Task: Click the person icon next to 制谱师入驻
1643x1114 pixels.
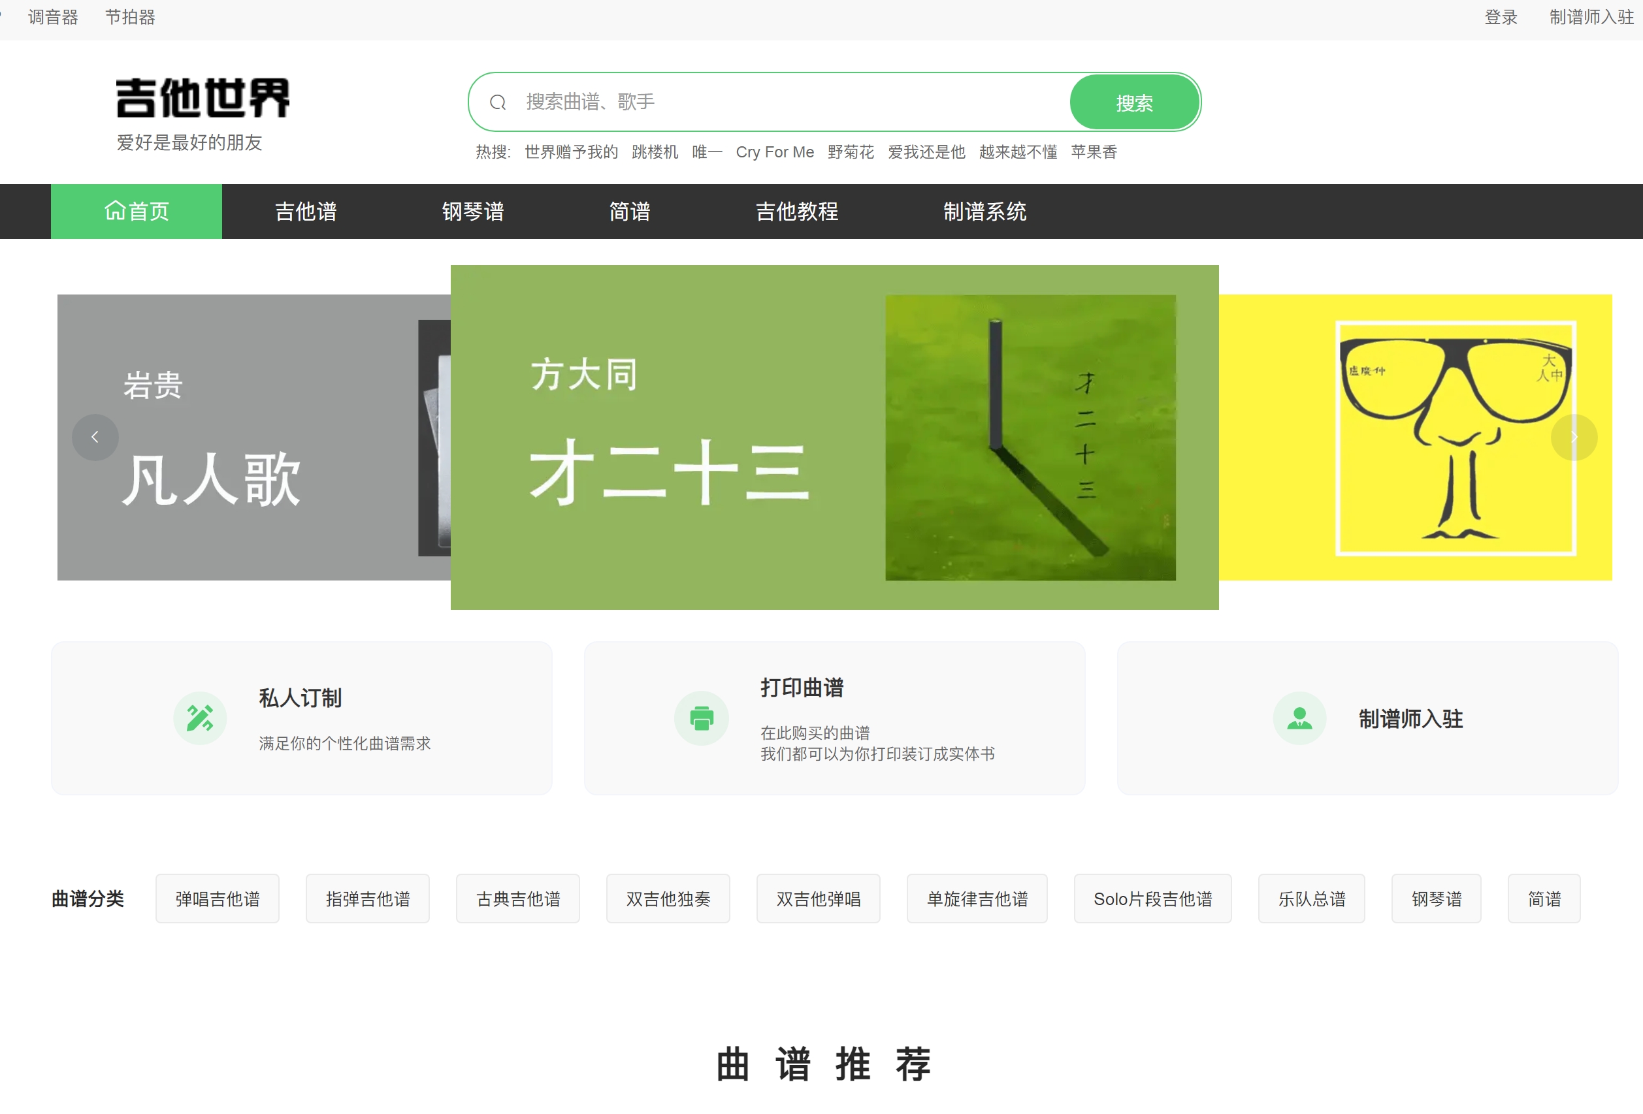Action: tap(1299, 718)
